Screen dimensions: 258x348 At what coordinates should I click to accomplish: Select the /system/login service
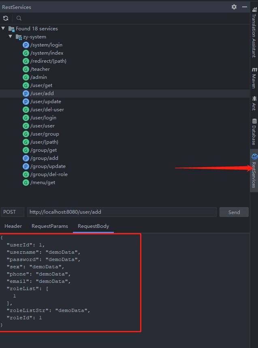pos(47,45)
